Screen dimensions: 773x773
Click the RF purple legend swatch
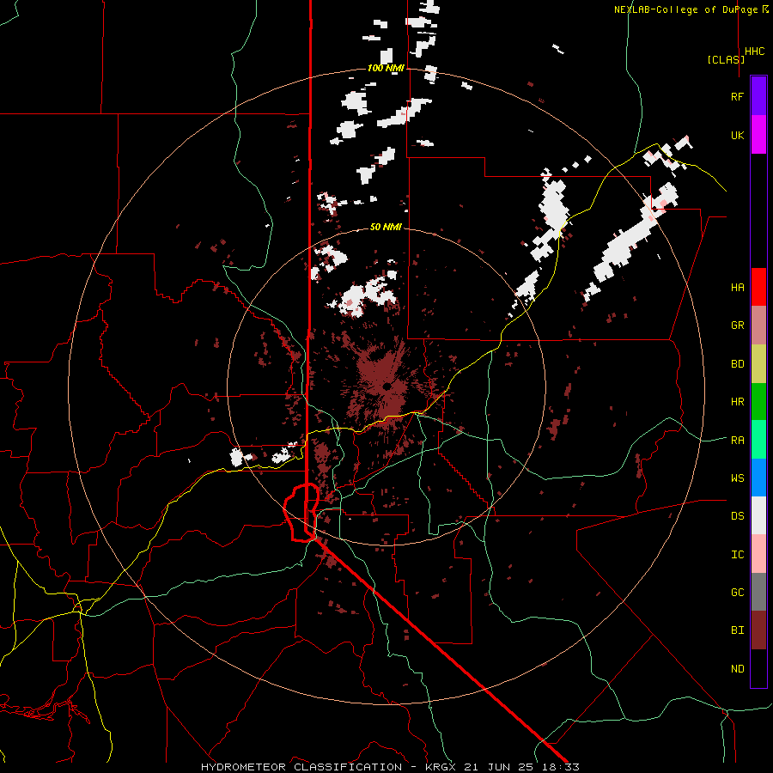coord(758,96)
